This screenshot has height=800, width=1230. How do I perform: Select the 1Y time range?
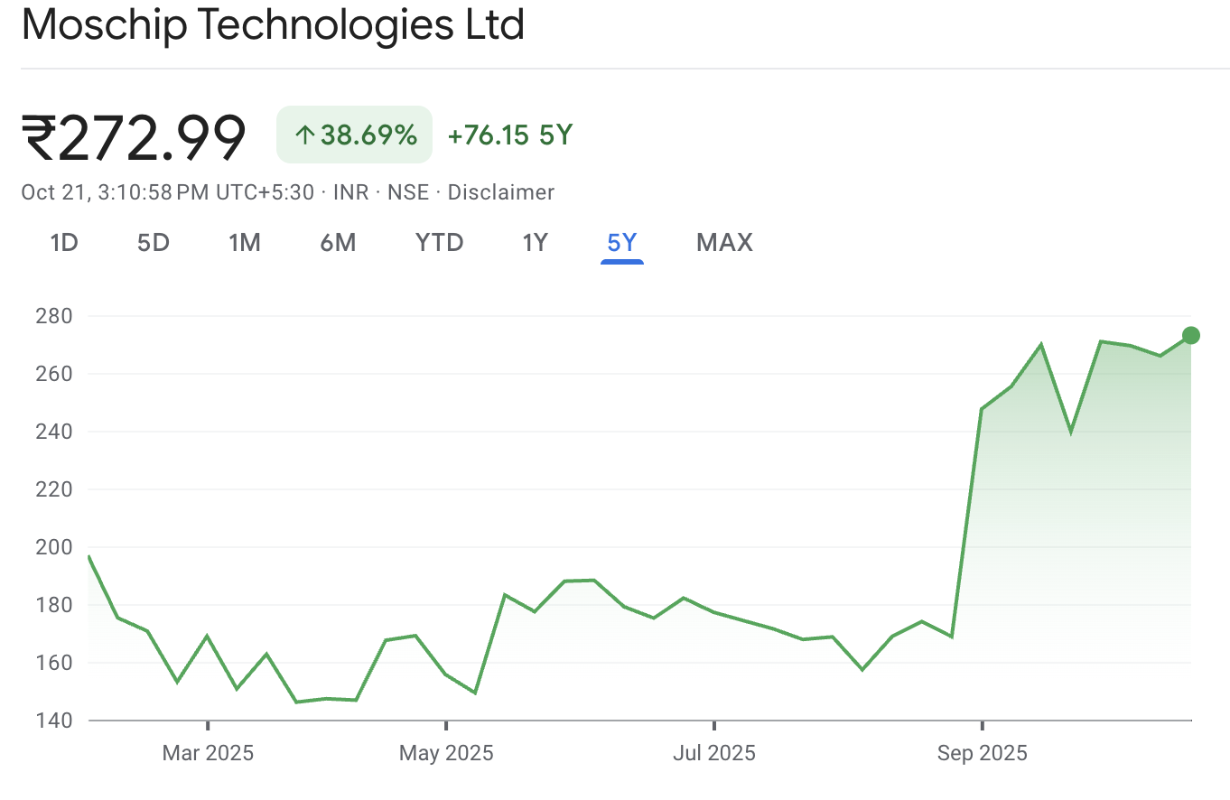click(535, 242)
